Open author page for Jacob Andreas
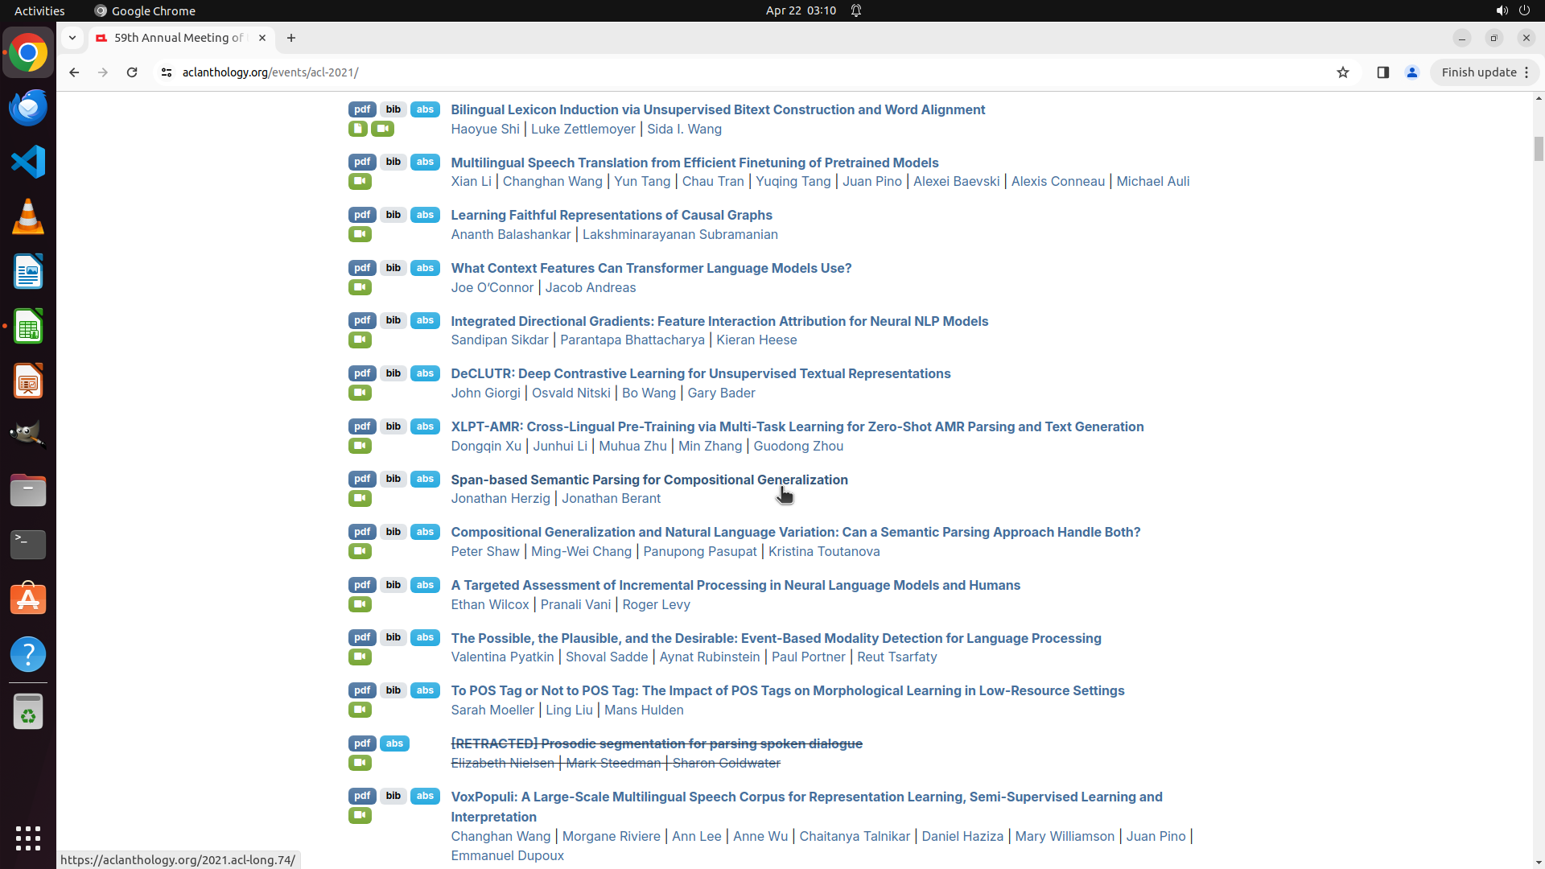 [x=590, y=288]
